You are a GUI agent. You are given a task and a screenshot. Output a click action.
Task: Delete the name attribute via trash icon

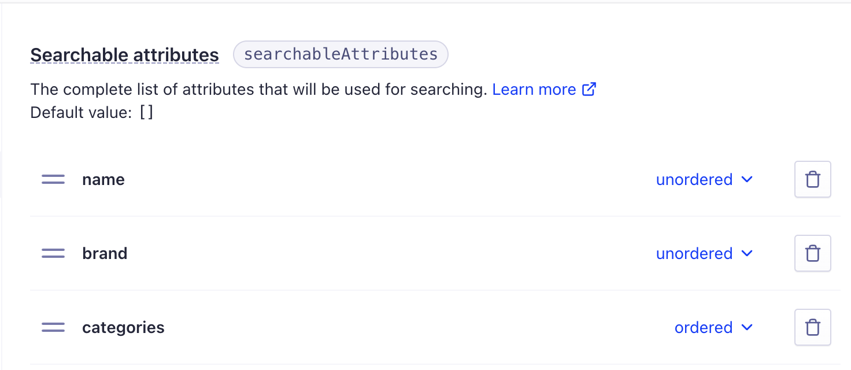[813, 180]
